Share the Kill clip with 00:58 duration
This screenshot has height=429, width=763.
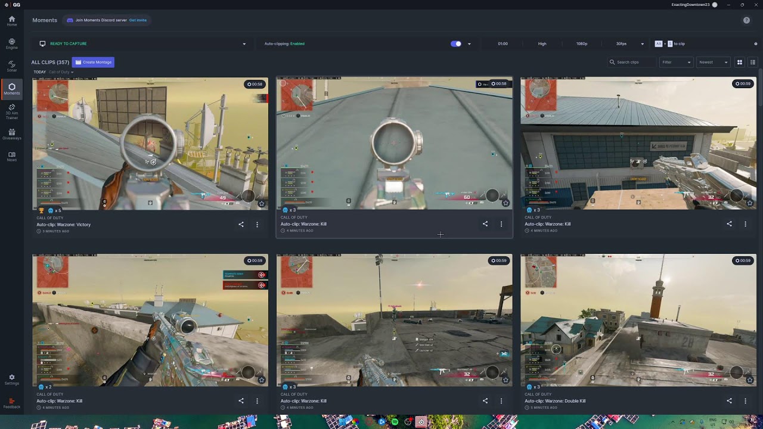[485, 224]
